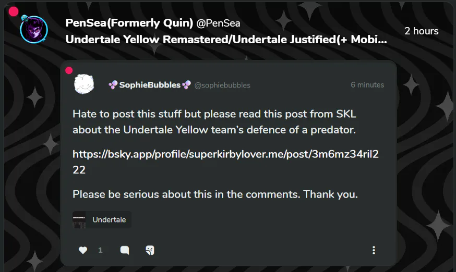
Task: Click the red dot on PenSea's avatar
Action: 14,11
